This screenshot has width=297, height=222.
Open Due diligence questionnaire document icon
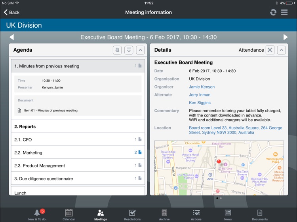(x=140, y=178)
